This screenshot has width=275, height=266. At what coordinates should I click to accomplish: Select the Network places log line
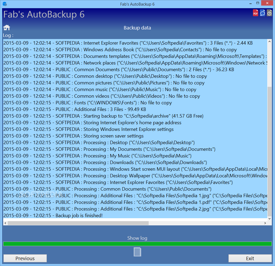[x=135, y=63]
